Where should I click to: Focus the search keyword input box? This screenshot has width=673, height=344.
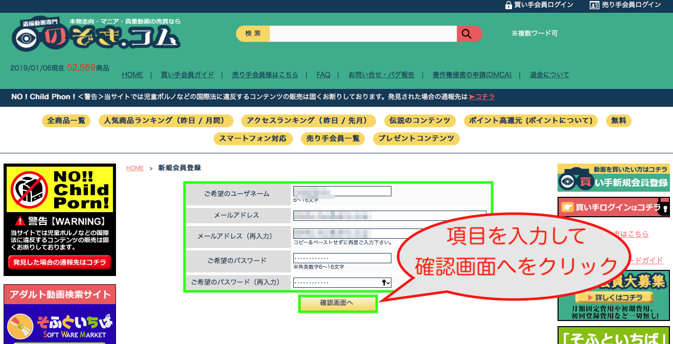363,34
